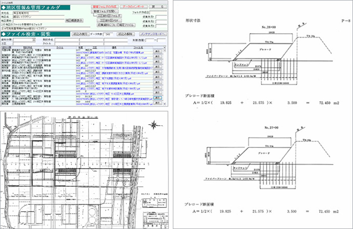
Task: Click 表示 button in the 003_ file row
Action: point(157,67)
